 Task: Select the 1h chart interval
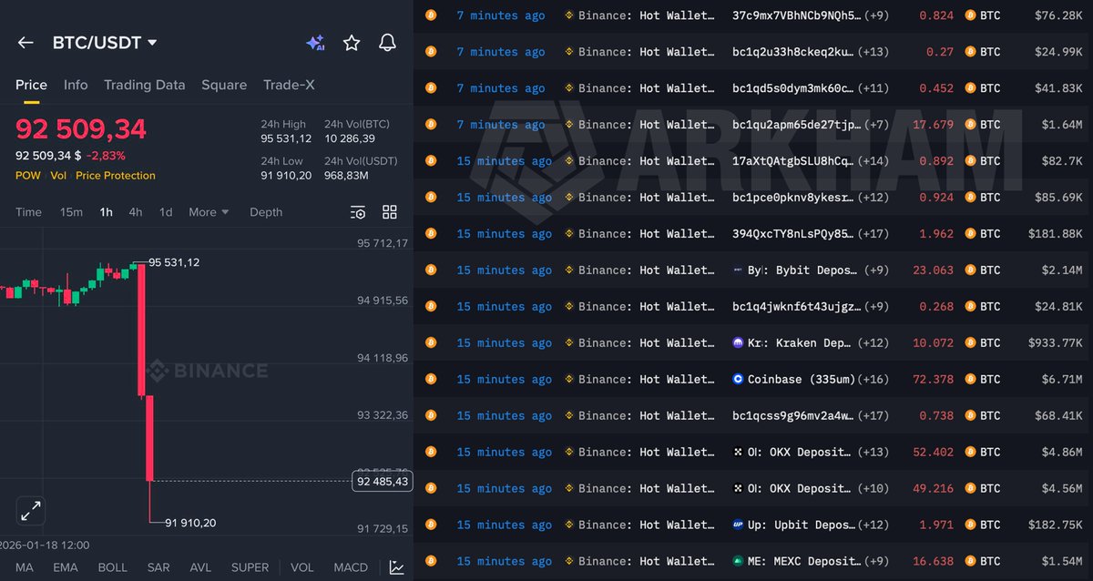tap(107, 212)
